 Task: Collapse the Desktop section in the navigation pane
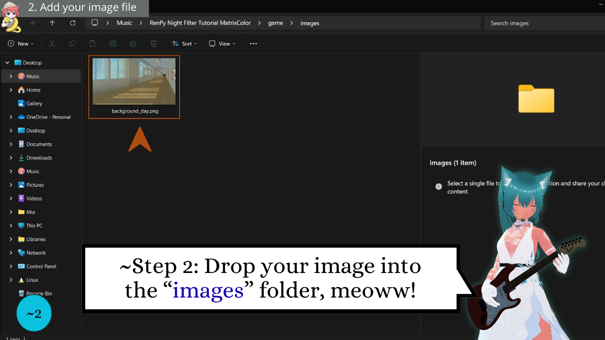[7, 62]
